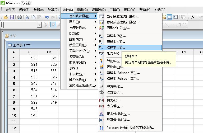
Task: Copy using the toolbar copy icon
Action: (x=33, y=17)
